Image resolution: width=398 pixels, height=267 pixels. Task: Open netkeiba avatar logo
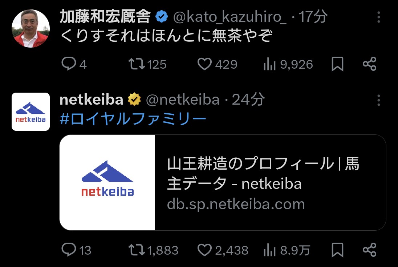31,112
